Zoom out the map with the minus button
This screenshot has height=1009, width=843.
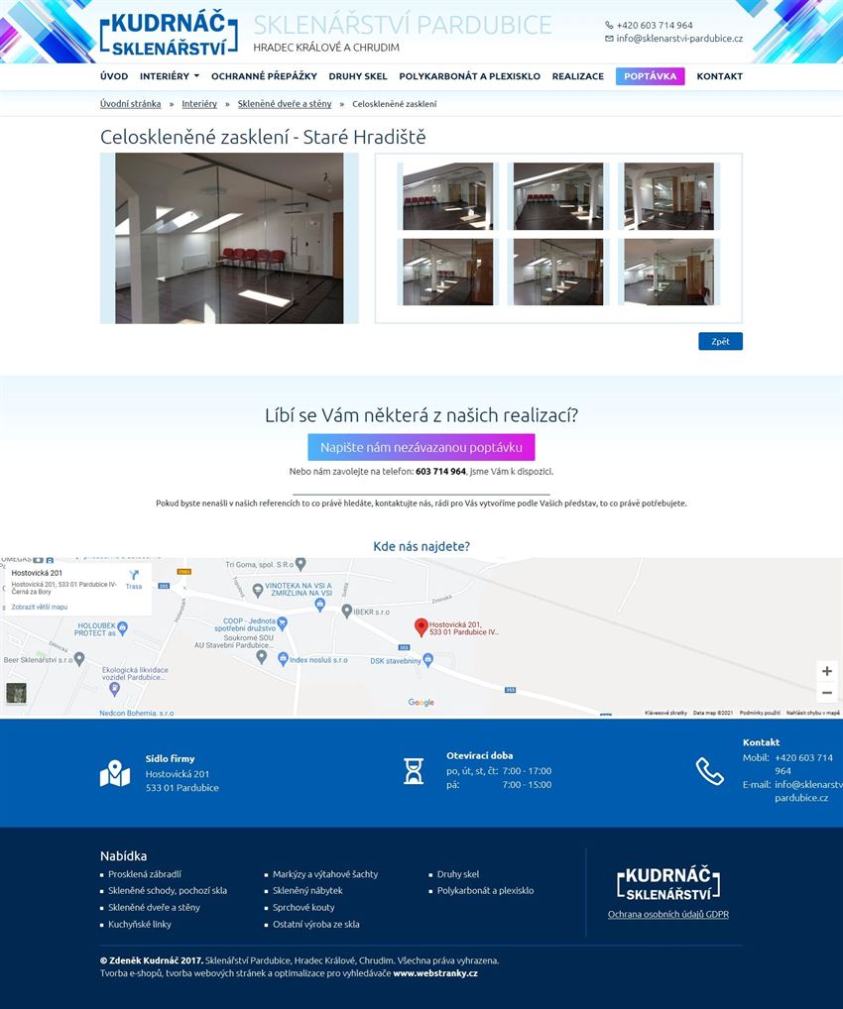coord(827,693)
